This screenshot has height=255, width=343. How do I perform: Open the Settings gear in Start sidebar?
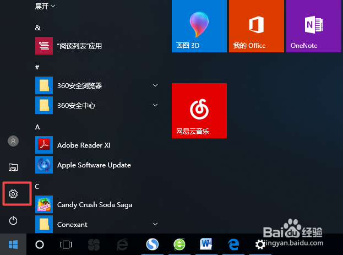click(x=13, y=194)
